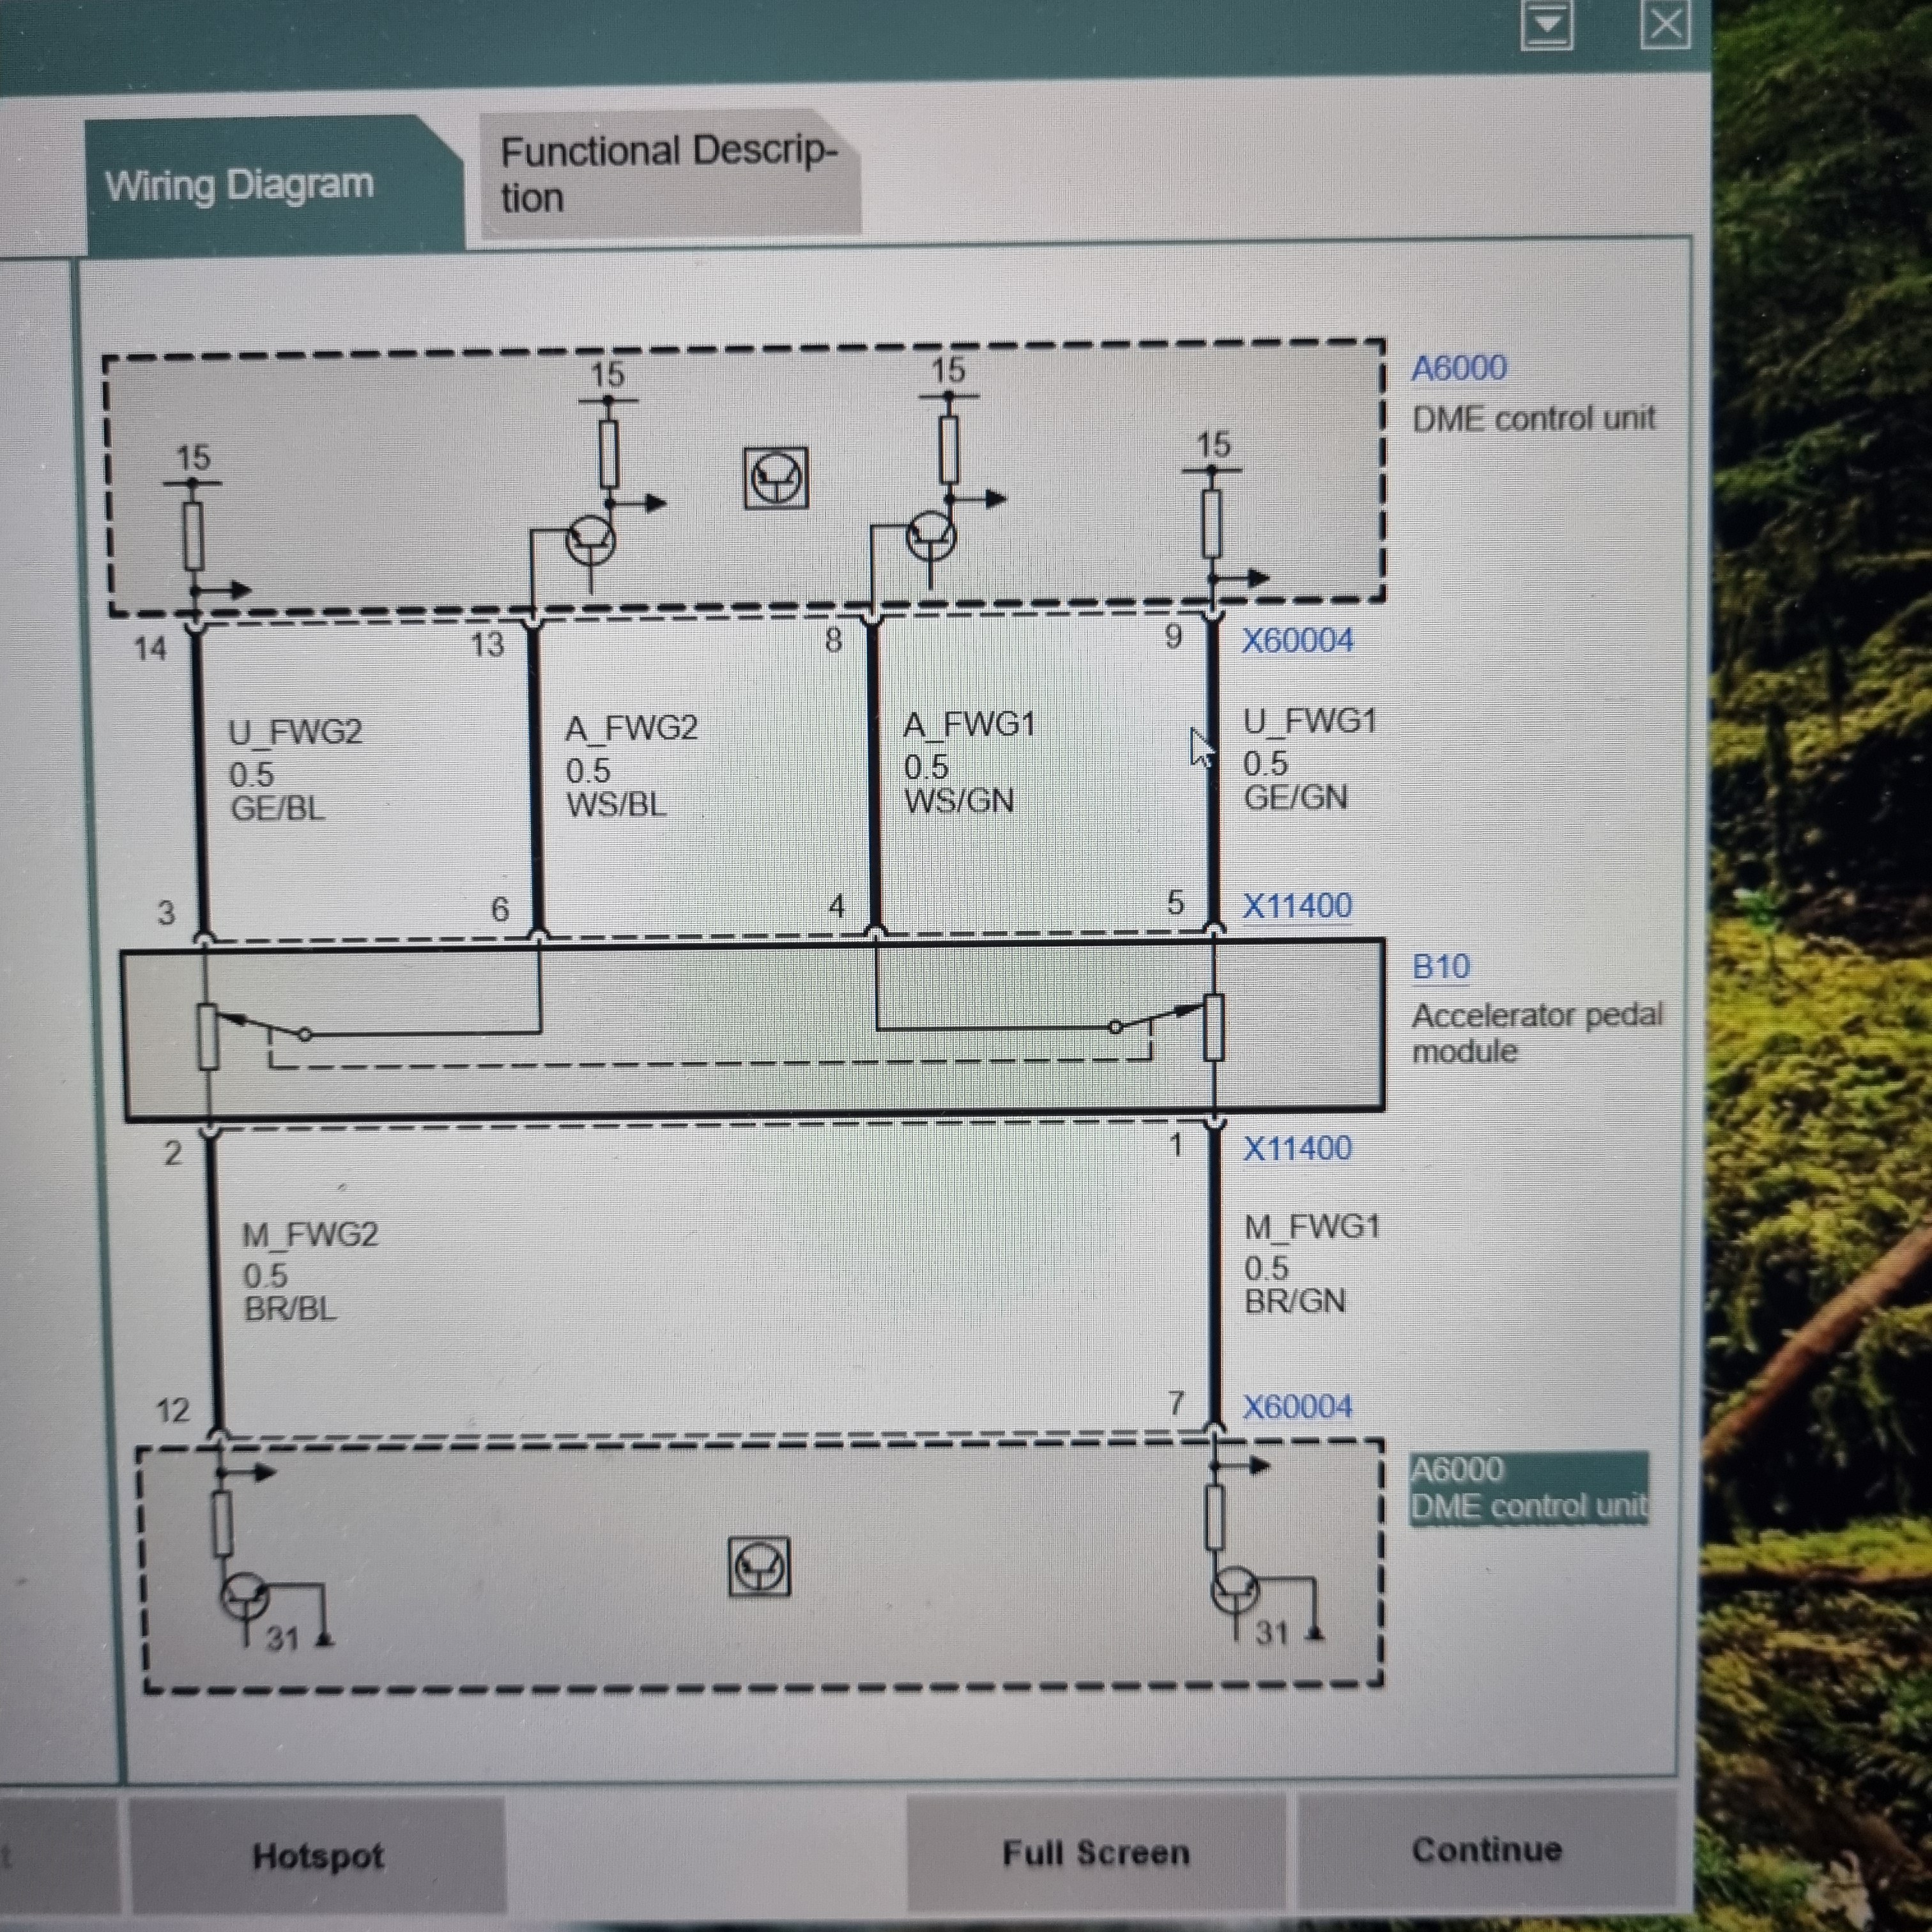Screen dimensions: 1932x1932
Task: Switch to the Wiring Diagram tab
Action: 240,185
